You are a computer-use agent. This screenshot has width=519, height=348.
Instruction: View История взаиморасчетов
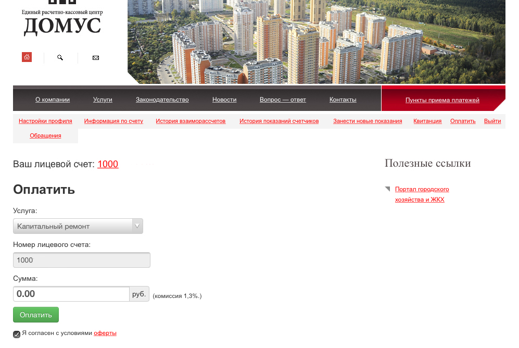click(191, 121)
